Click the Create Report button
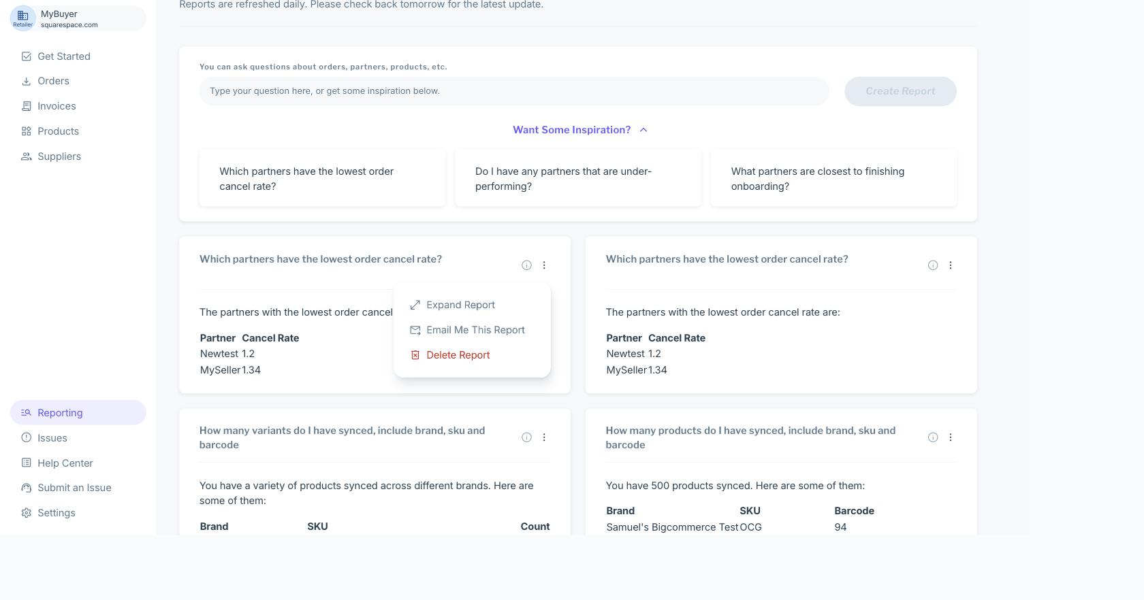This screenshot has width=1144, height=600. tap(900, 91)
